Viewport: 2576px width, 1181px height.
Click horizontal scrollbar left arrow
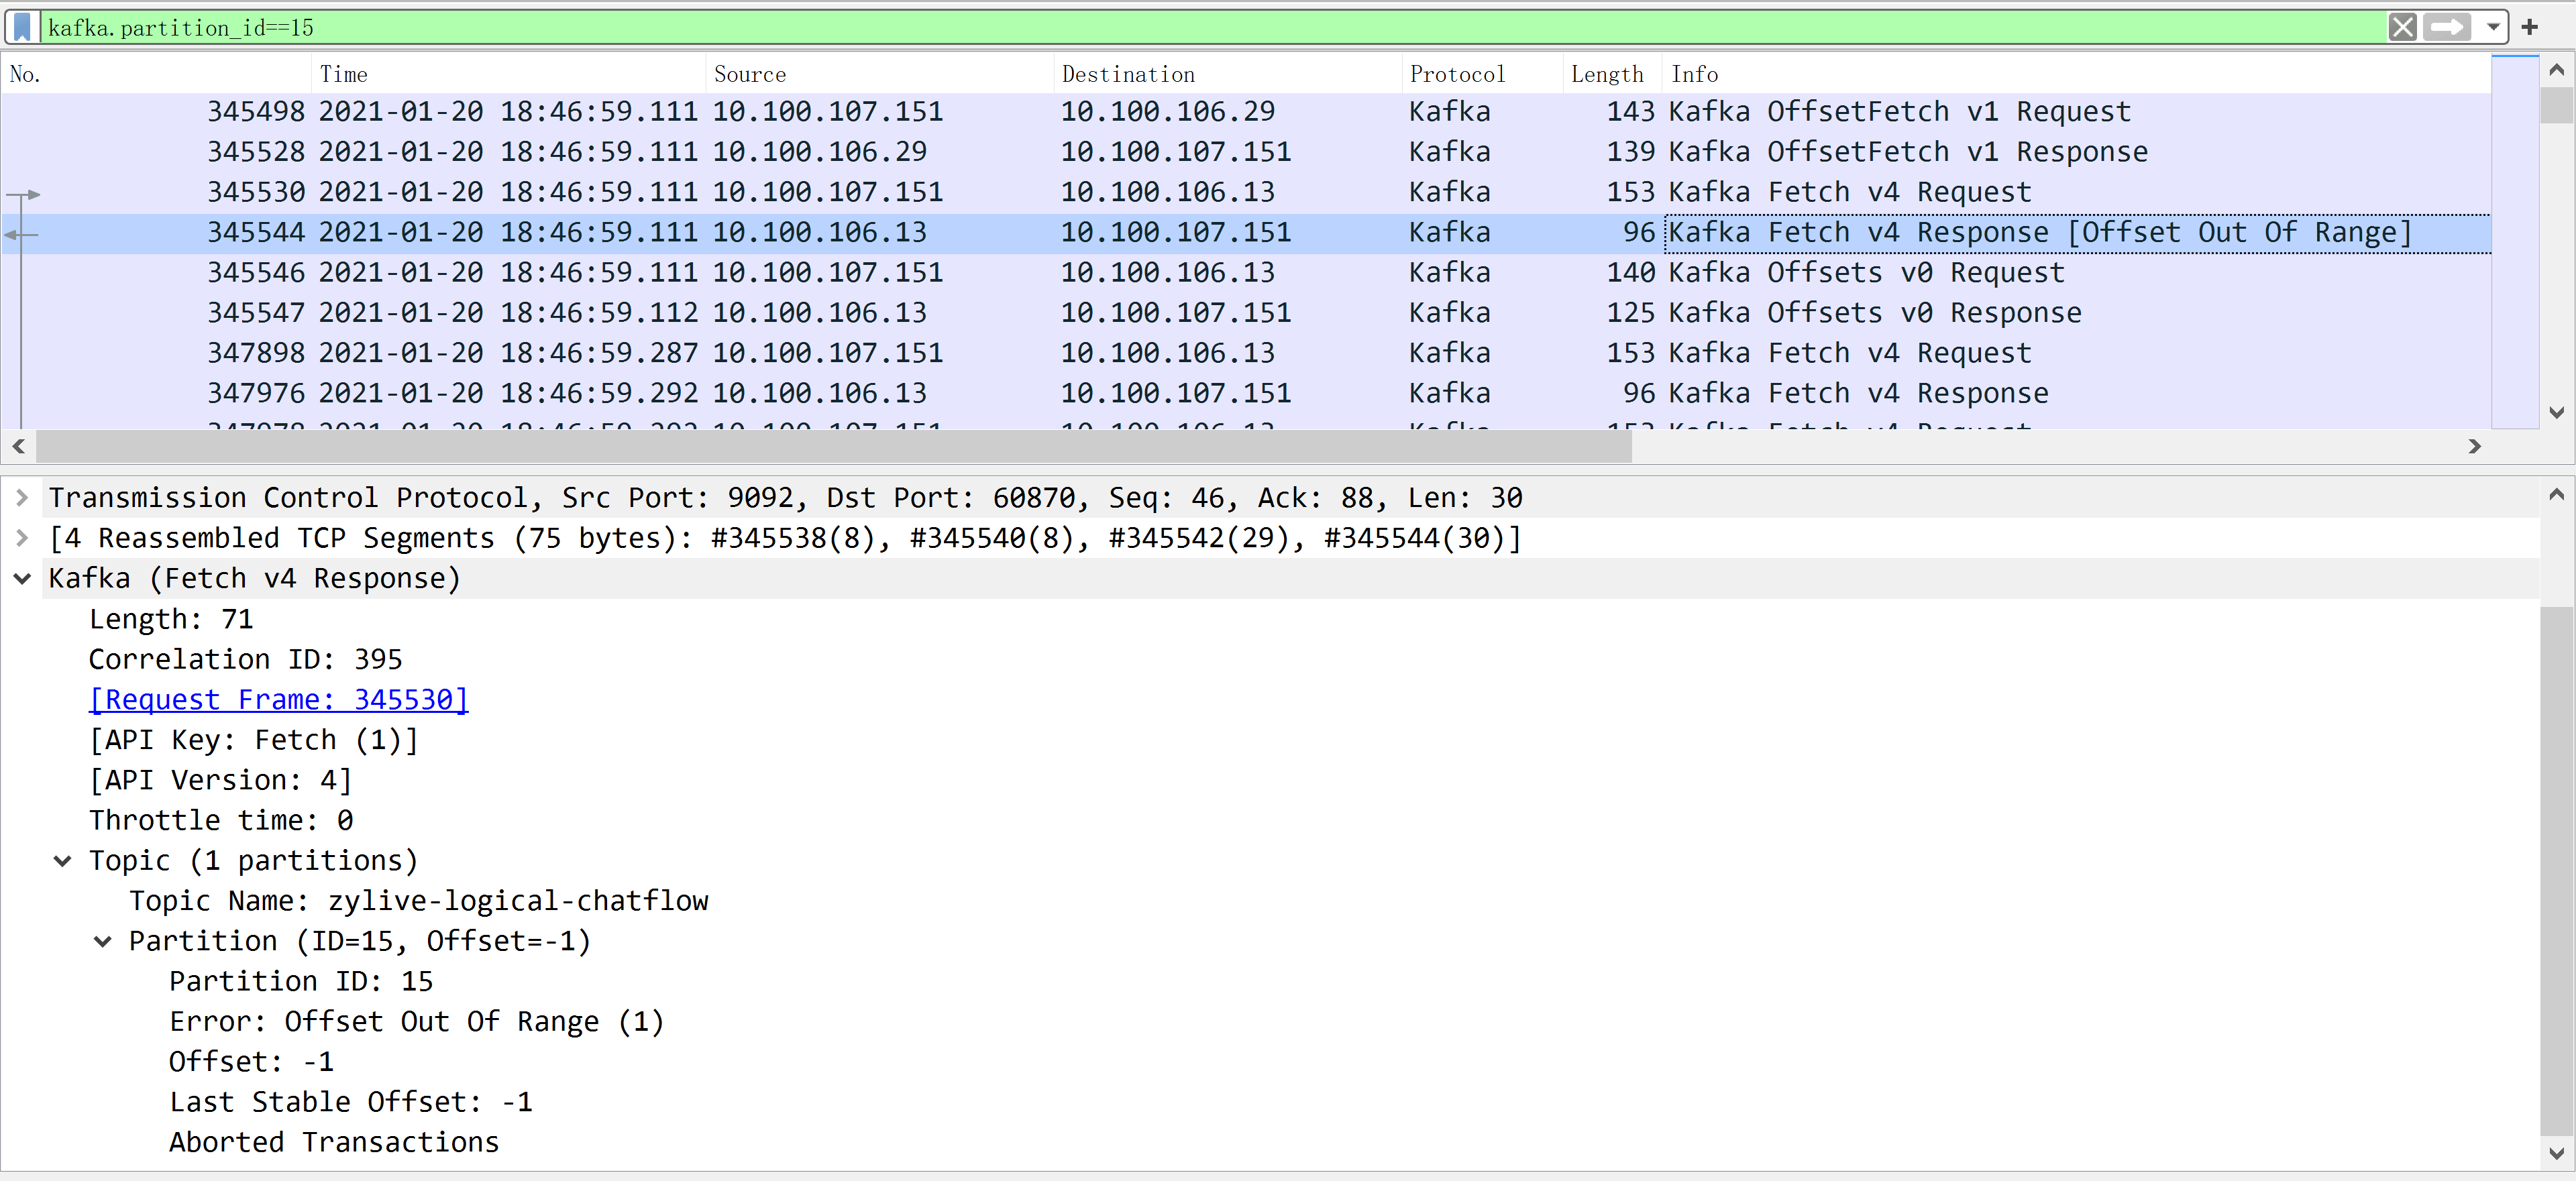coord(18,446)
